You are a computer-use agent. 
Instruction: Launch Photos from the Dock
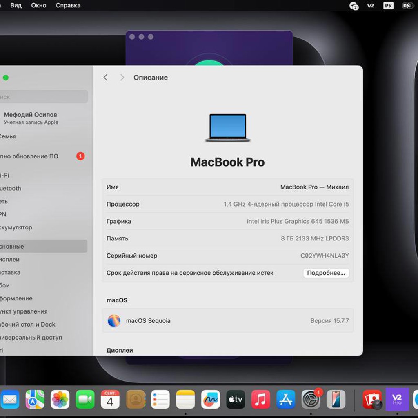coord(60,399)
